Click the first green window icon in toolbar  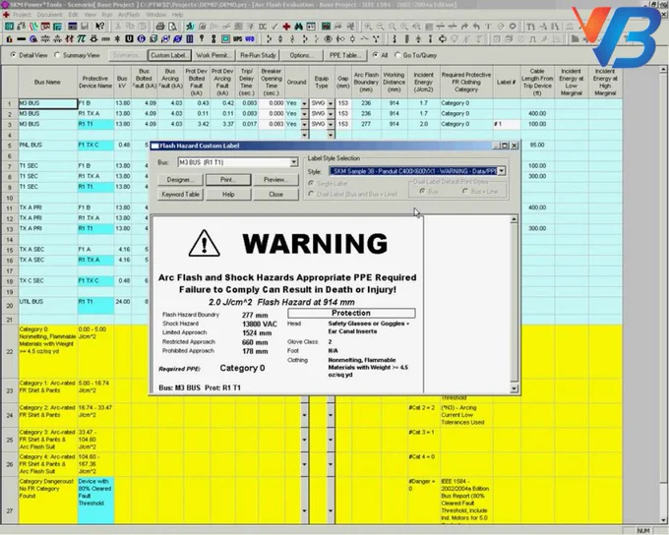point(9,27)
